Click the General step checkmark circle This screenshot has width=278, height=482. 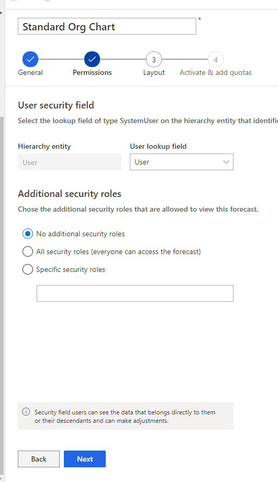(x=30, y=59)
